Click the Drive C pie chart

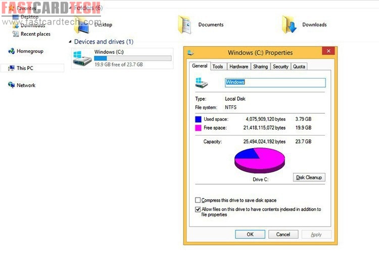point(260,161)
